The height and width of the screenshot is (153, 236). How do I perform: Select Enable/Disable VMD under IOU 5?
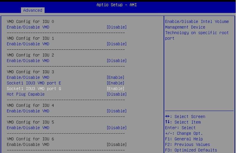coord(28,128)
